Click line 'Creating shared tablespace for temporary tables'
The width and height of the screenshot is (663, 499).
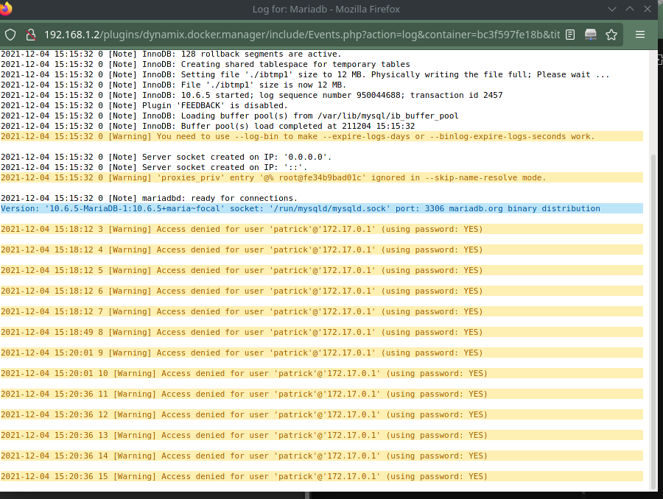tap(206, 64)
